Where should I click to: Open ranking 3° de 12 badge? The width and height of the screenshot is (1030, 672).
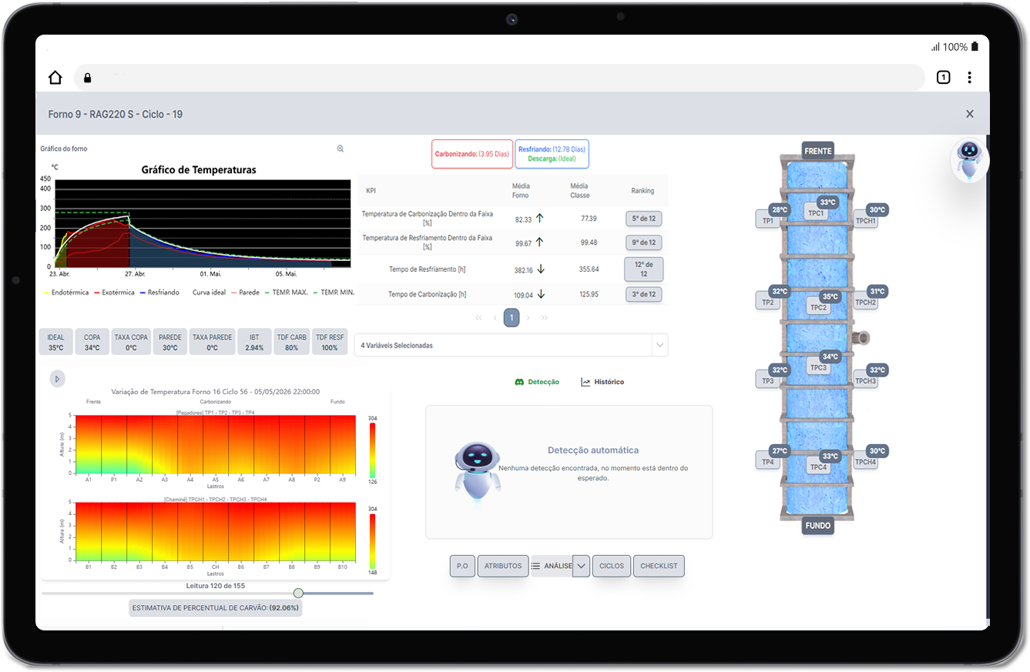pos(643,294)
